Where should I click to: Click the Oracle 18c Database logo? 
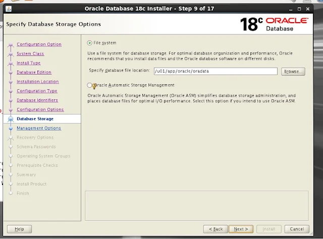pos(274,24)
